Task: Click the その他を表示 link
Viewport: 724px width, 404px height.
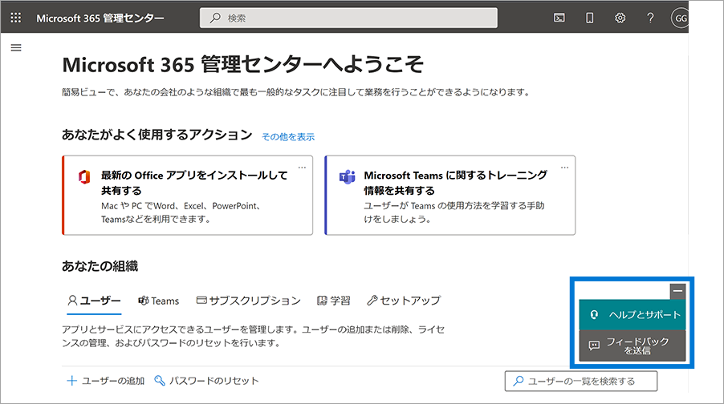Action: click(x=288, y=136)
